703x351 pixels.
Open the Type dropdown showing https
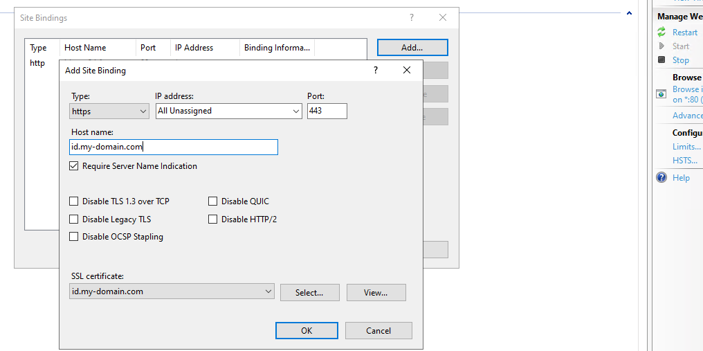pos(109,111)
